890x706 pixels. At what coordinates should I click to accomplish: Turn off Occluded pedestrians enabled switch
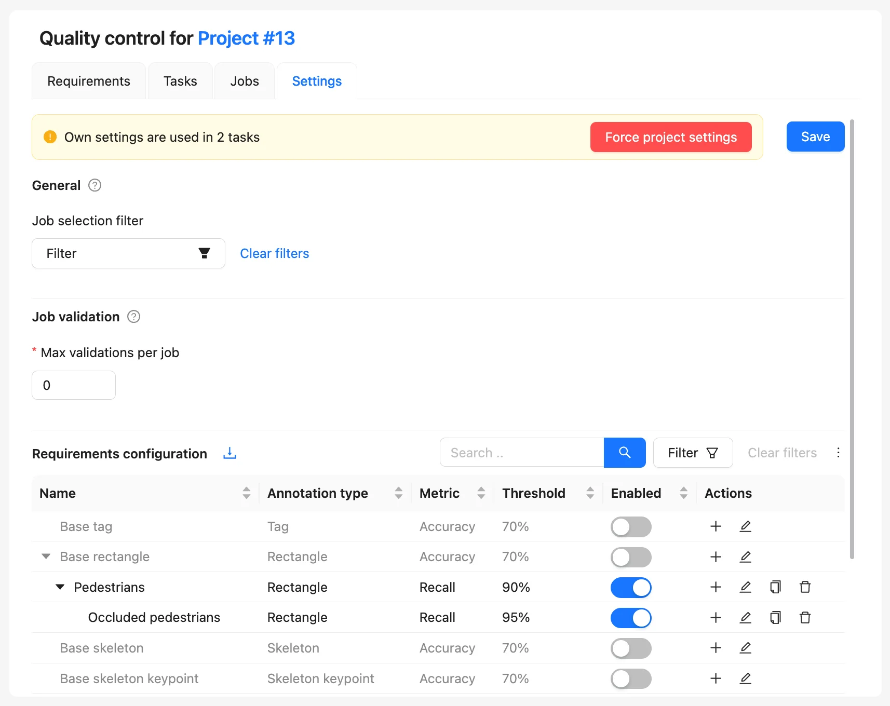(631, 618)
